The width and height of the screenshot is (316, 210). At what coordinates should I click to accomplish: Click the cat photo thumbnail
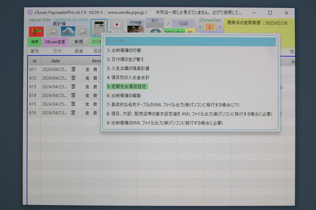tap(136, 29)
